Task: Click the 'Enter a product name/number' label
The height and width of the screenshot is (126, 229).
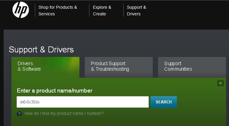Action: click(x=55, y=91)
